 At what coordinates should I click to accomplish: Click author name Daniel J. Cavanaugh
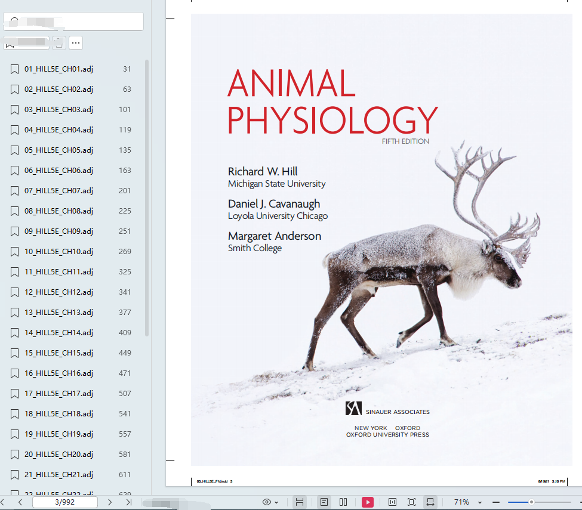274,204
